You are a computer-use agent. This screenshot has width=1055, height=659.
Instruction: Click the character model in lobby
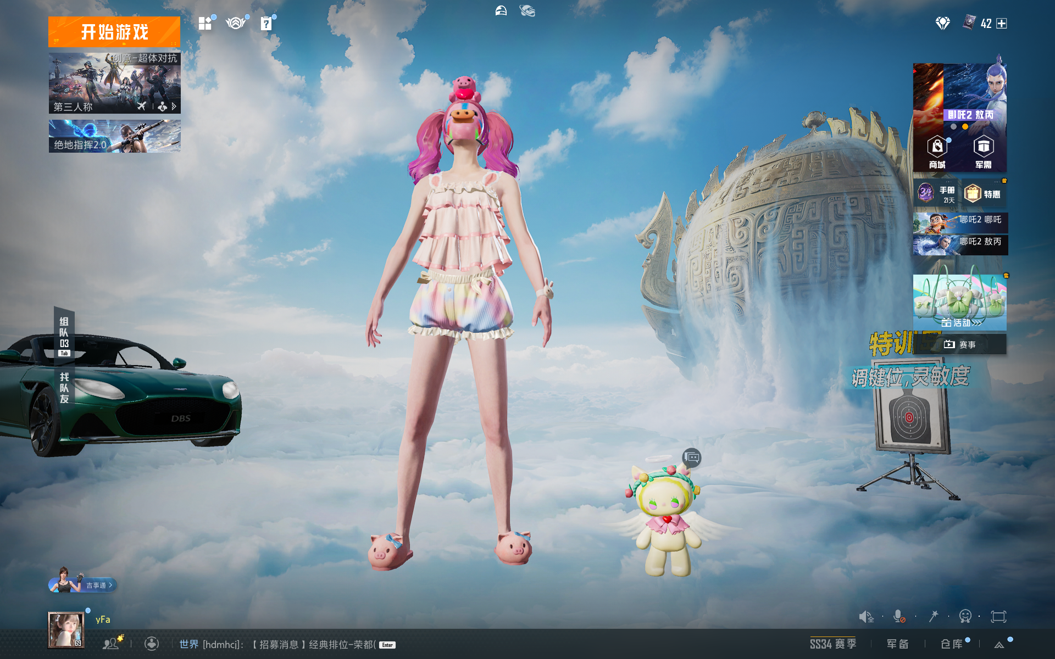coord(460,324)
